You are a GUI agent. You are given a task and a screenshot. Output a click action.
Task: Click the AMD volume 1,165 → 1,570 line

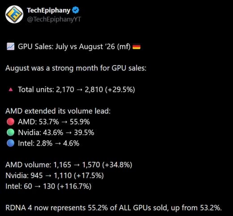tap(69, 165)
